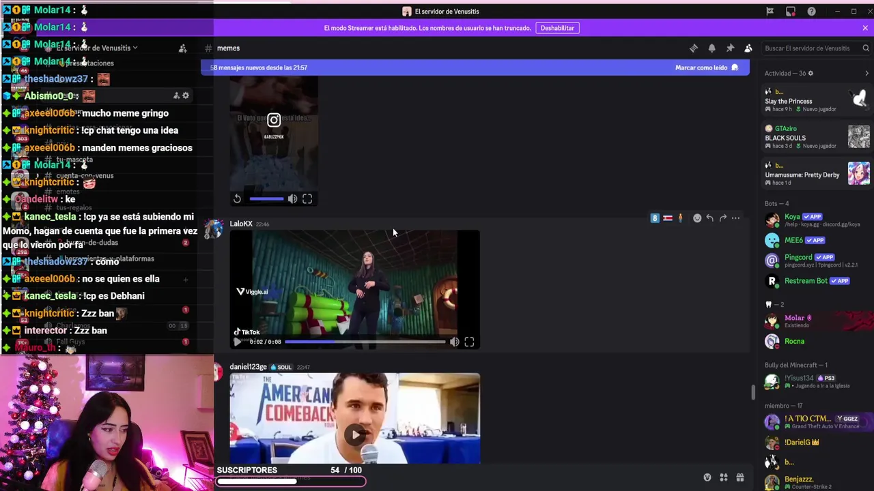Open notification settings bell icon
Viewport: 874px width, 491px height.
click(x=711, y=48)
